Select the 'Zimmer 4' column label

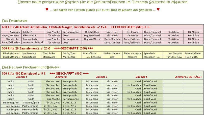click(x=142, y=77)
